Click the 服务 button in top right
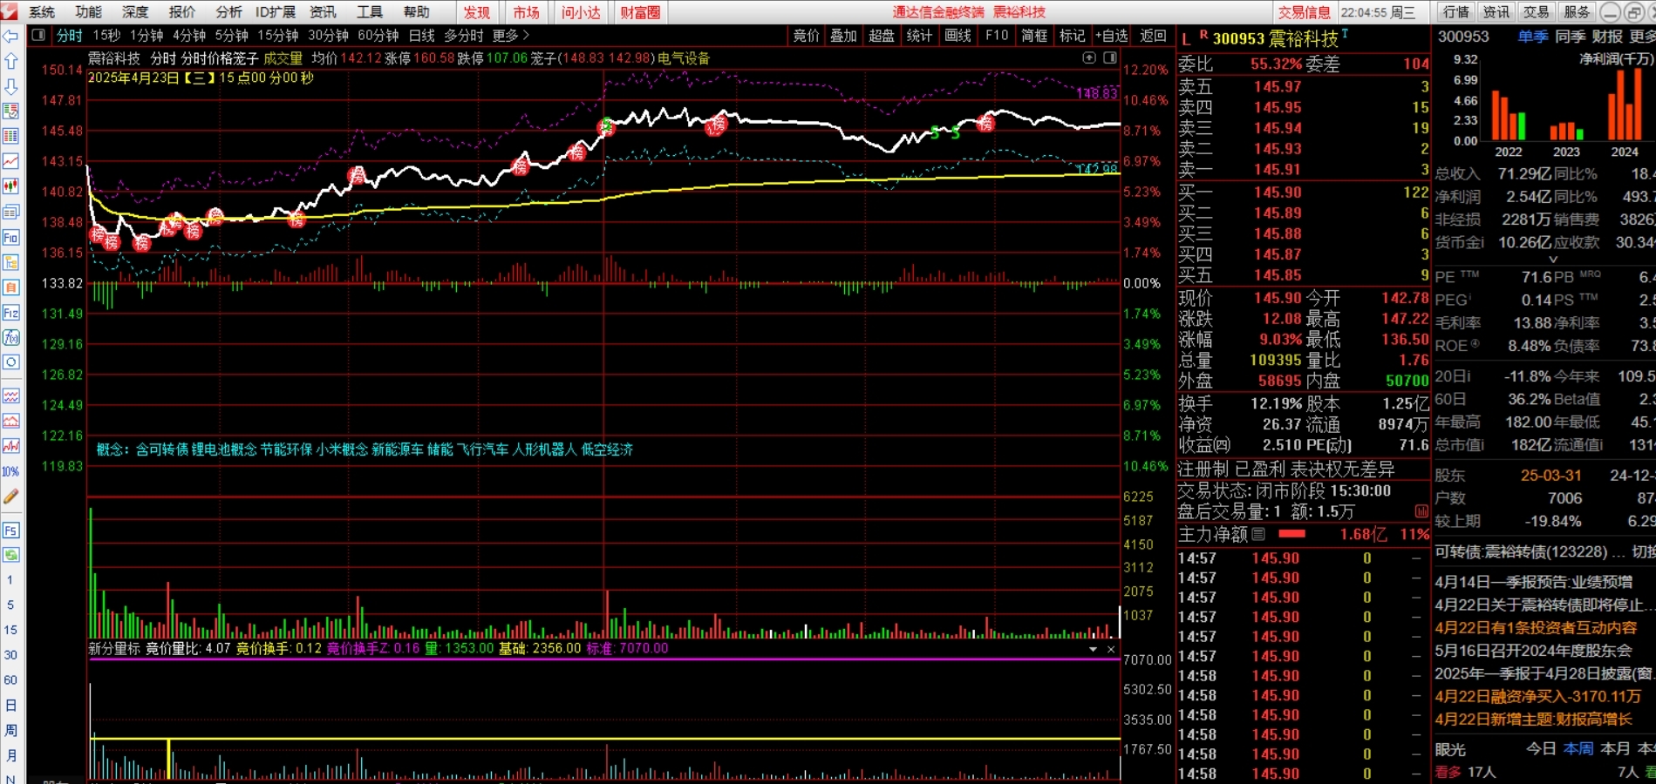The width and height of the screenshot is (1656, 784). click(x=1577, y=12)
